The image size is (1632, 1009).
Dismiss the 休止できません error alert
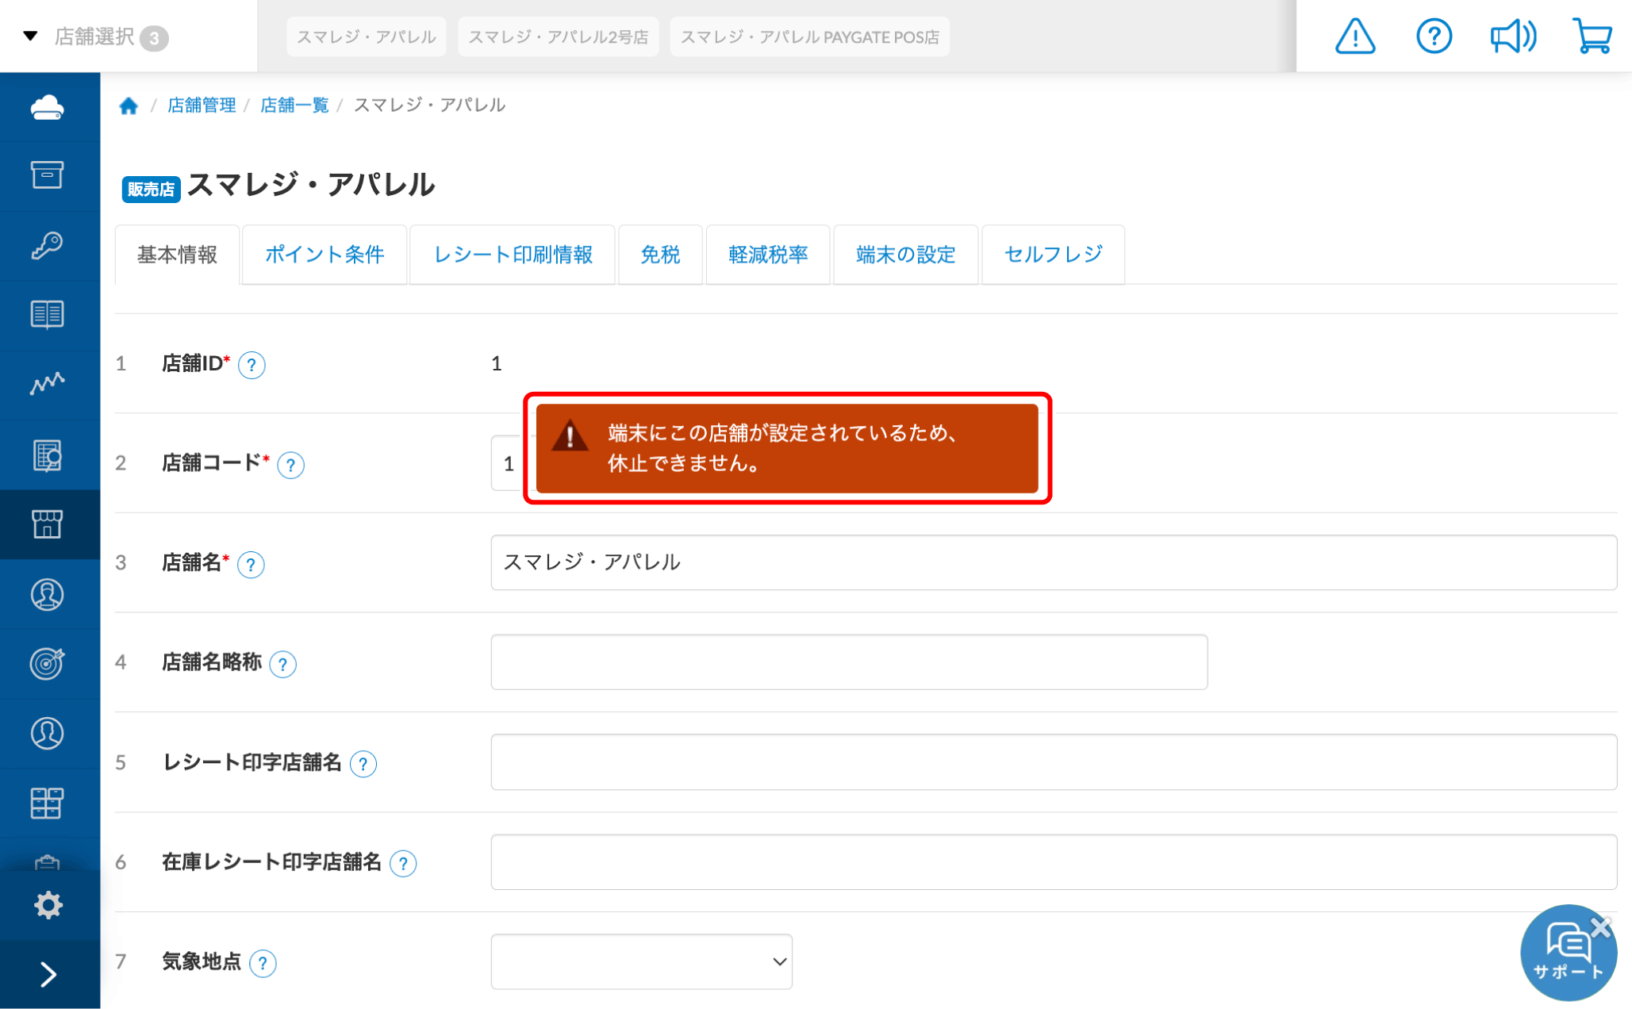pyautogui.click(x=787, y=448)
